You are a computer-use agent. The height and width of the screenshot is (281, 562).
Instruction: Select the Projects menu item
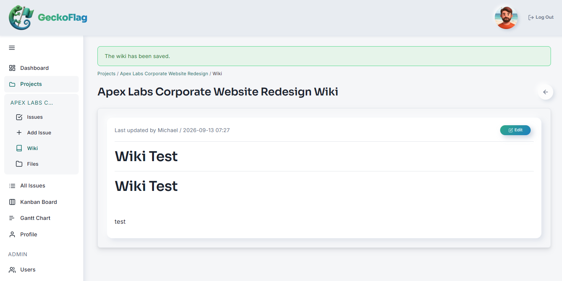(x=41, y=84)
